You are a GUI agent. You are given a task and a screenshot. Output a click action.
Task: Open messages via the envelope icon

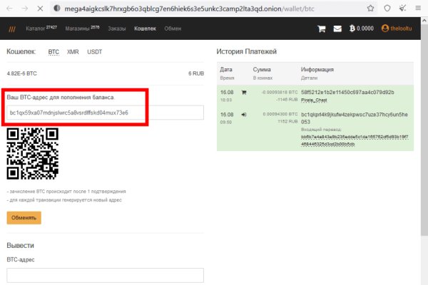pyautogui.click(x=337, y=29)
